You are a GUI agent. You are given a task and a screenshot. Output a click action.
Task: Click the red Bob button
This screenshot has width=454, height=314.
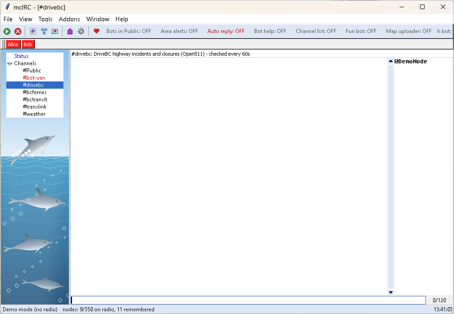coord(28,44)
